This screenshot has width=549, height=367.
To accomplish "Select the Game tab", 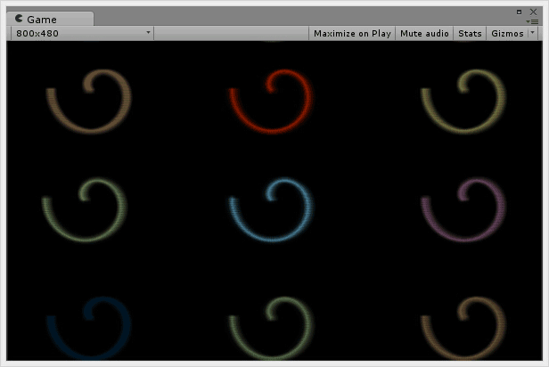I will pos(50,19).
